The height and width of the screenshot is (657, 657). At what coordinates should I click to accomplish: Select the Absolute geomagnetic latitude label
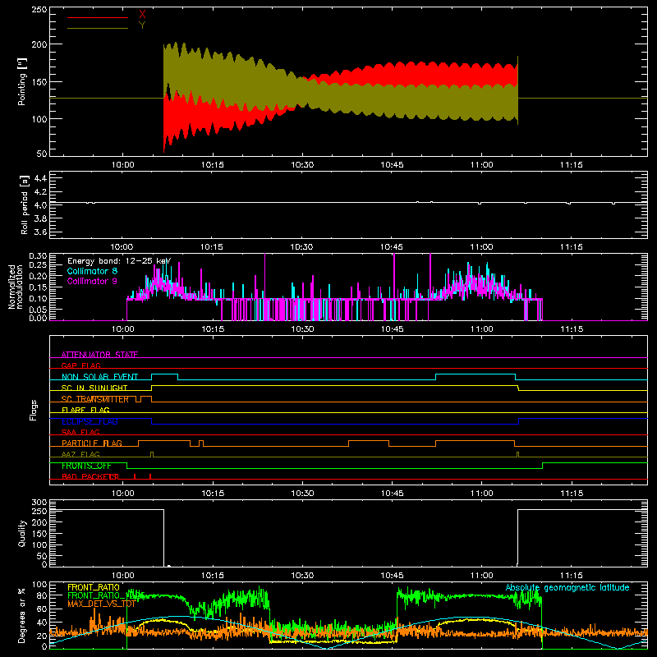pos(567,587)
